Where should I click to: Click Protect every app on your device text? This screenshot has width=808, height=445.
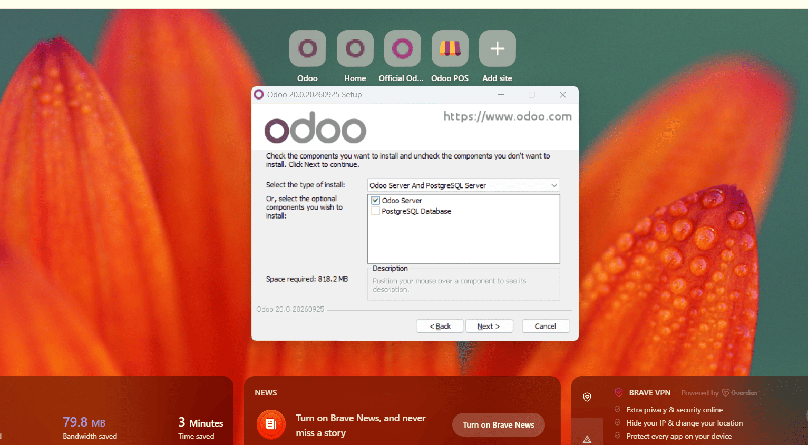pyautogui.click(x=679, y=436)
